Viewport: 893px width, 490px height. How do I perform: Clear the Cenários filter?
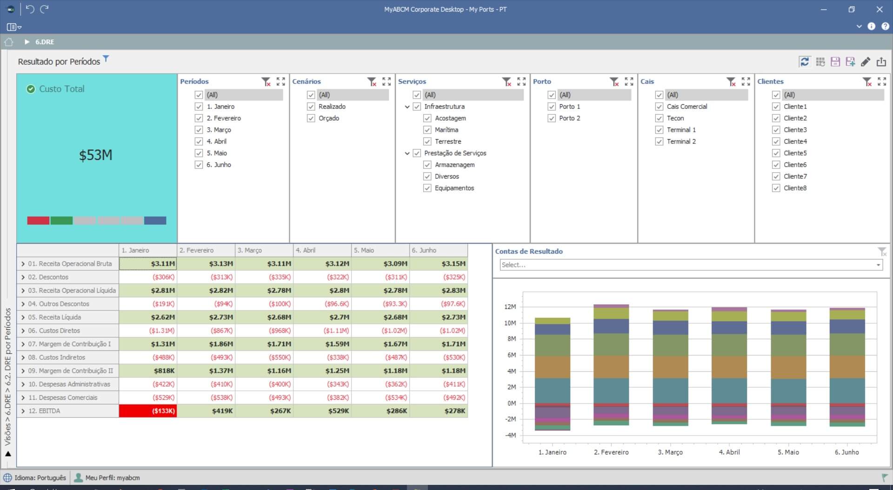tap(372, 82)
